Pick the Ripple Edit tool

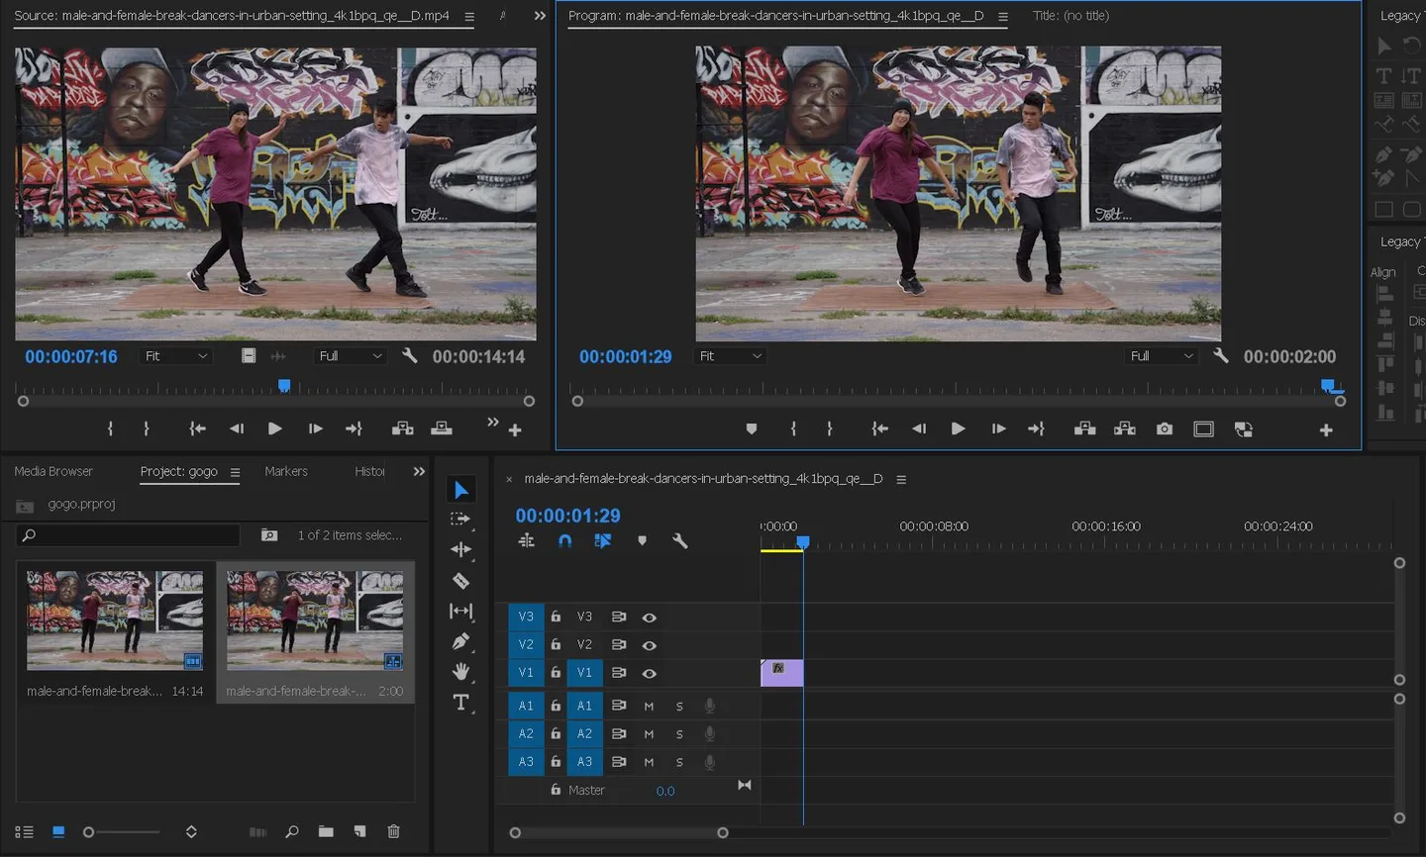pyautogui.click(x=460, y=549)
